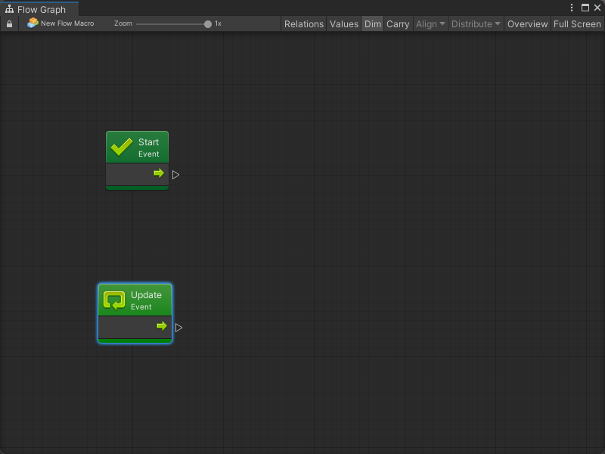Open the Distribute dropdown

(x=476, y=24)
